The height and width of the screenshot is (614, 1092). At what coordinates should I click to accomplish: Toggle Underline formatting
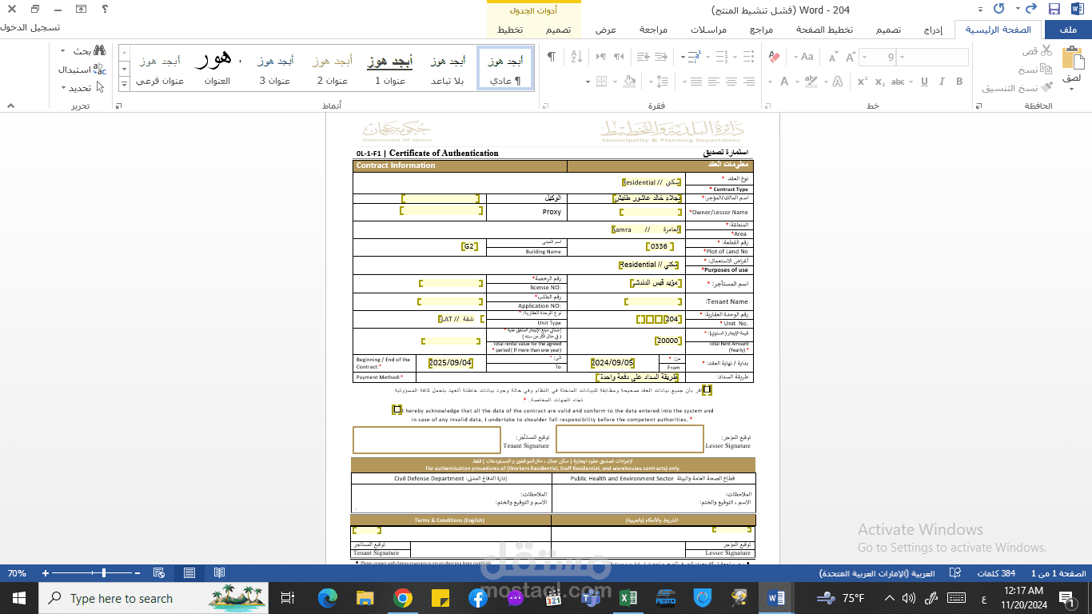tap(924, 82)
